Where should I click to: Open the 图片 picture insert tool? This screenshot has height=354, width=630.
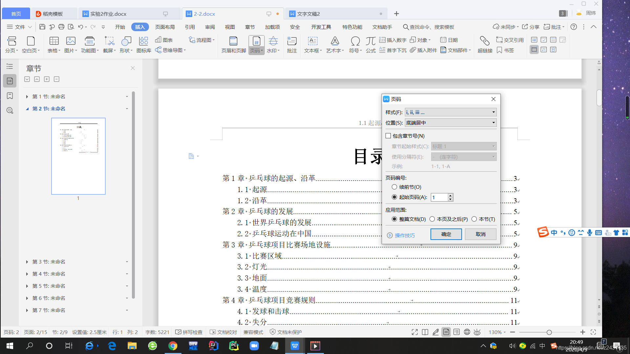click(x=71, y=45)
